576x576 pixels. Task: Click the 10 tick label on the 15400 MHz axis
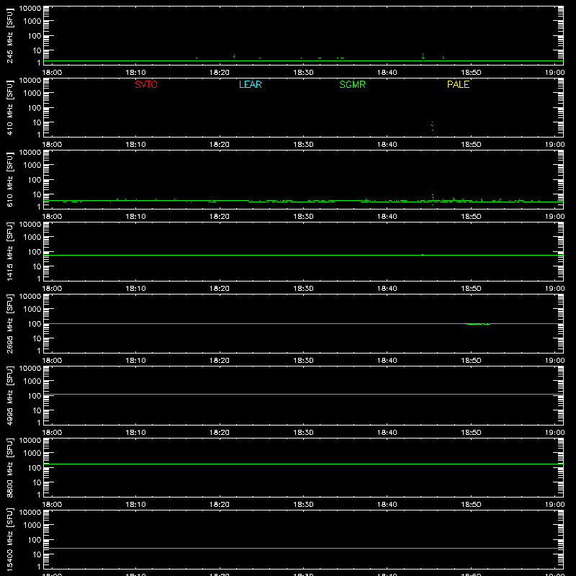coord(37,554)
